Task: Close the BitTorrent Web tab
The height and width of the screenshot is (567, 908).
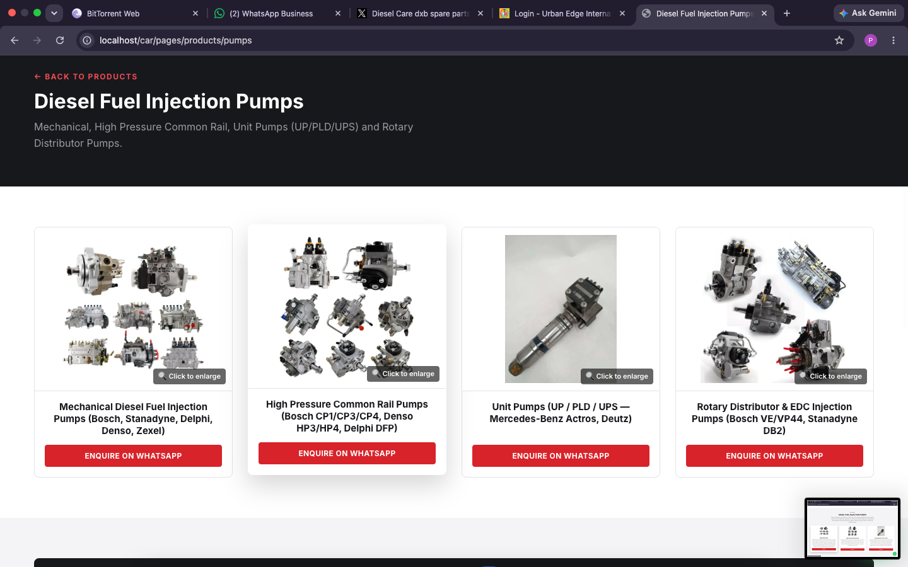Action: (x=195, y=13)
